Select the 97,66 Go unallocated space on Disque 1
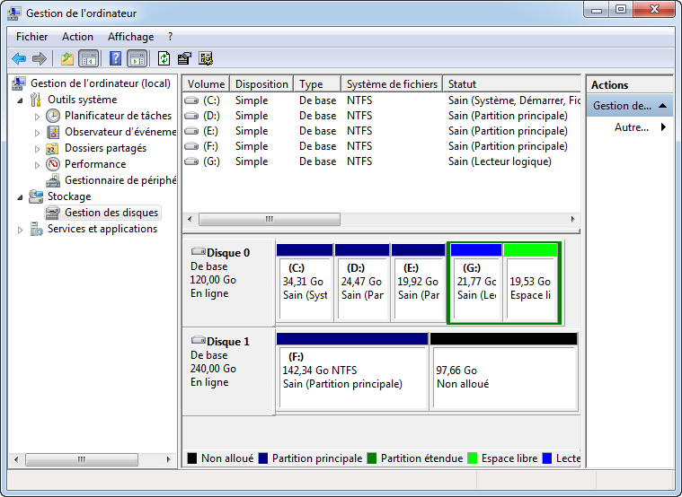The width and height of the screenshot is (682, 497). [503, 377]
